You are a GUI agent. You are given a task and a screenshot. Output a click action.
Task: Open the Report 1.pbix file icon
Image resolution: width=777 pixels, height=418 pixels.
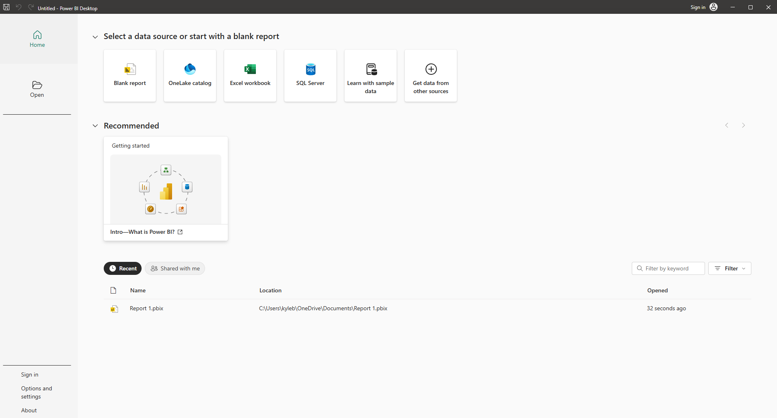tap(114, 309)
